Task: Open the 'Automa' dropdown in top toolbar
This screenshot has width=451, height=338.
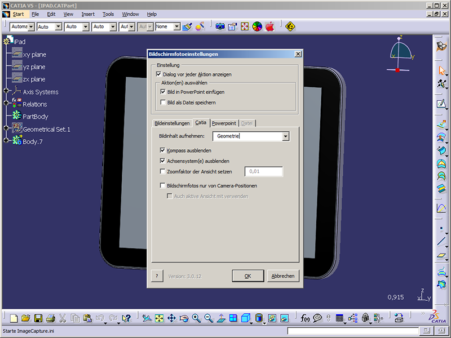Action: (31, 26)
